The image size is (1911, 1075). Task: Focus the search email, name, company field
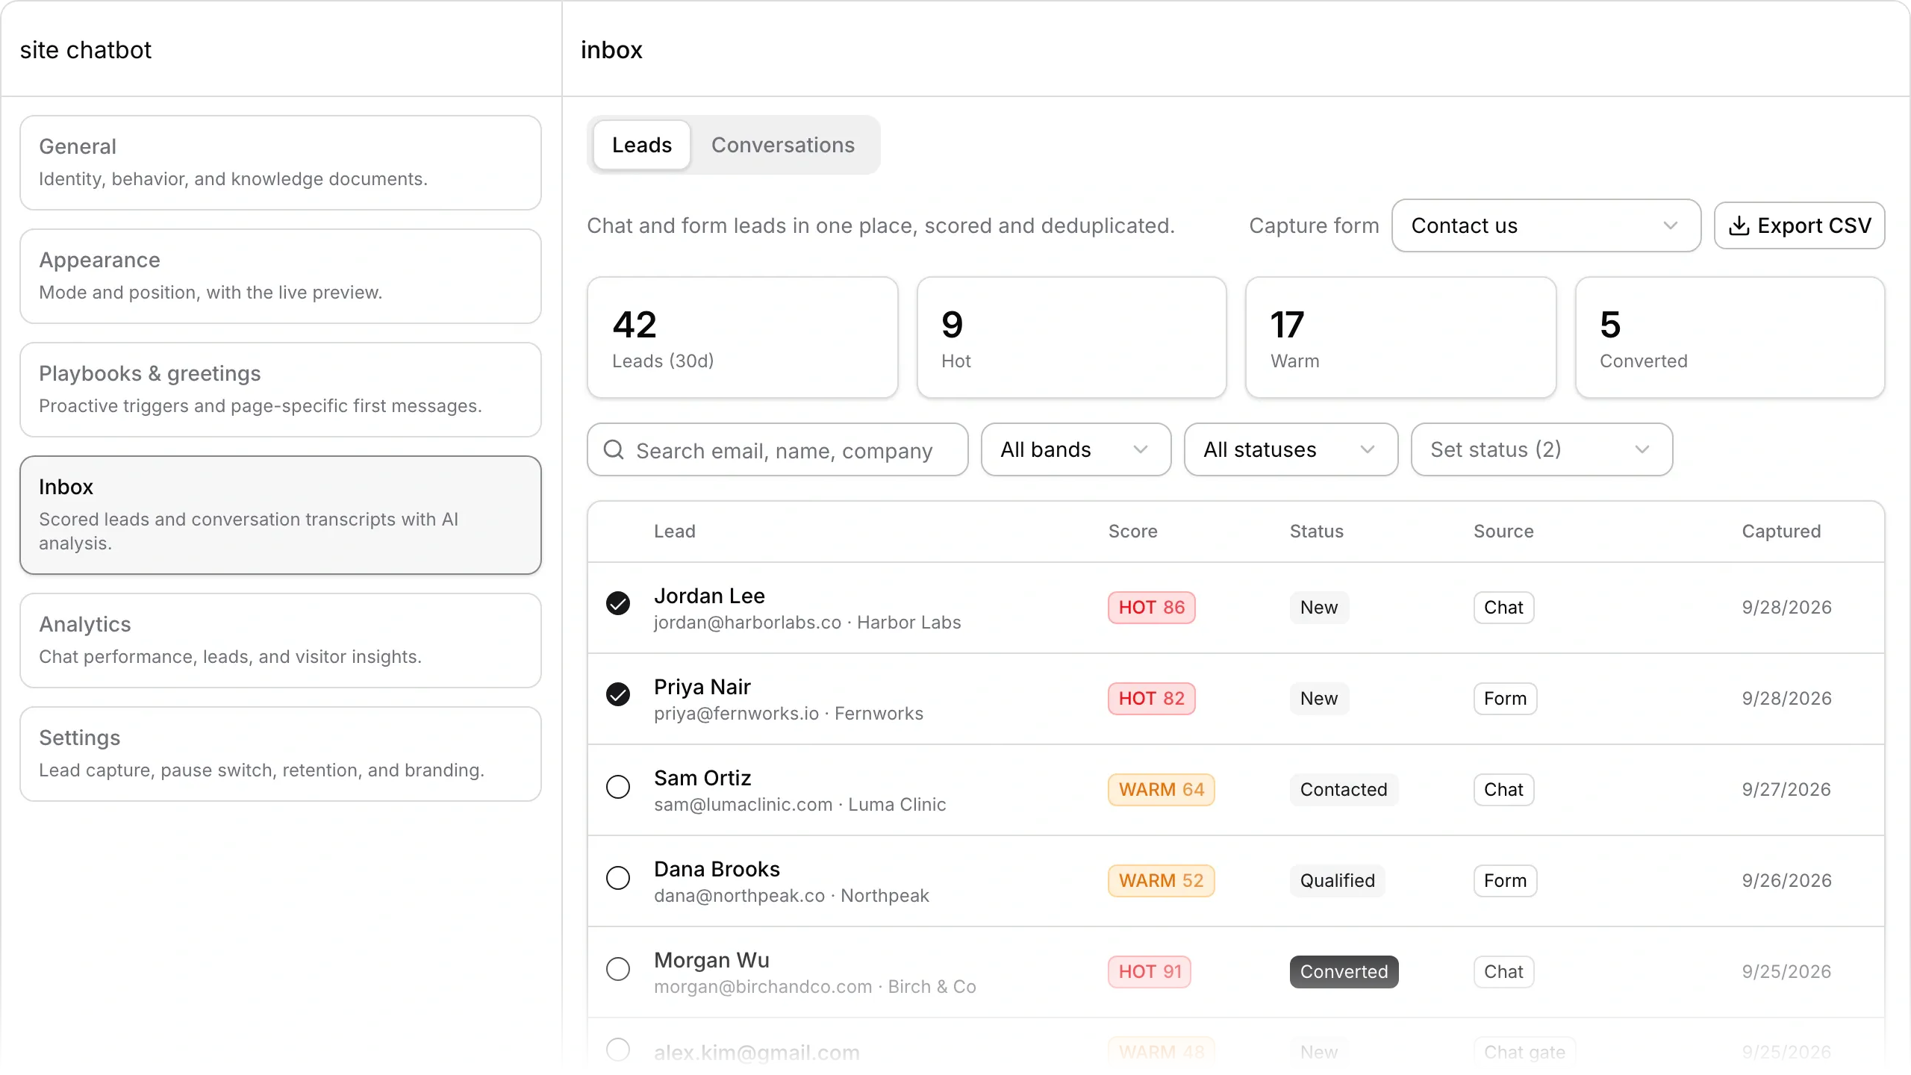coord(778,449)
